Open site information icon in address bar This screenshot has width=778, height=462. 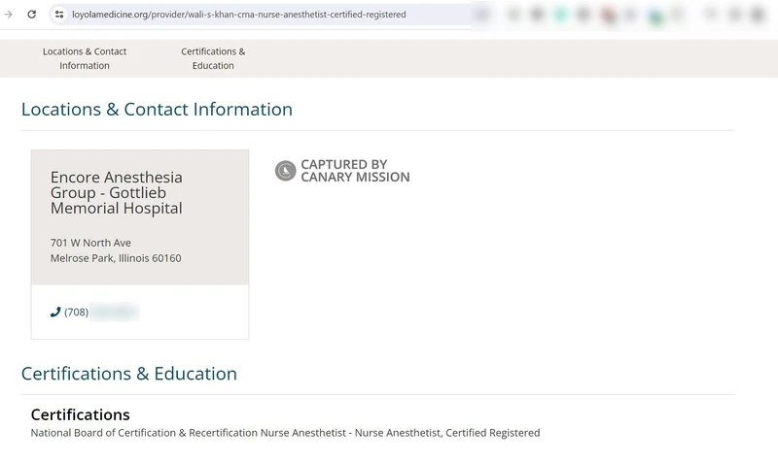coord(58,15)
